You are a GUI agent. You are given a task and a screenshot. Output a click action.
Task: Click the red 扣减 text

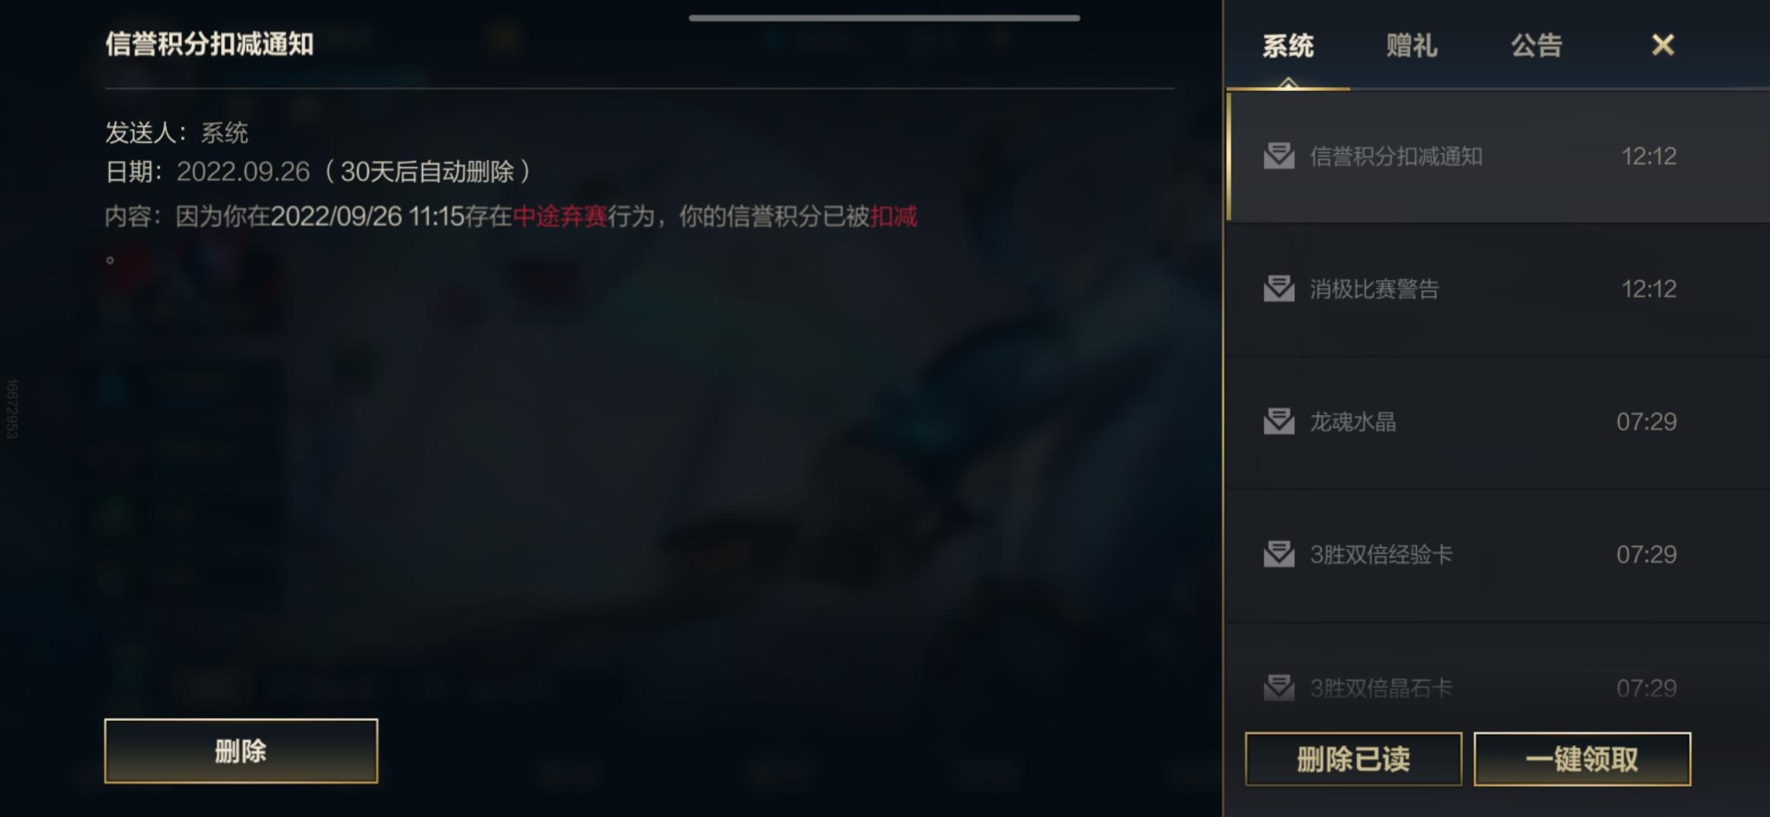pos(893,216)
